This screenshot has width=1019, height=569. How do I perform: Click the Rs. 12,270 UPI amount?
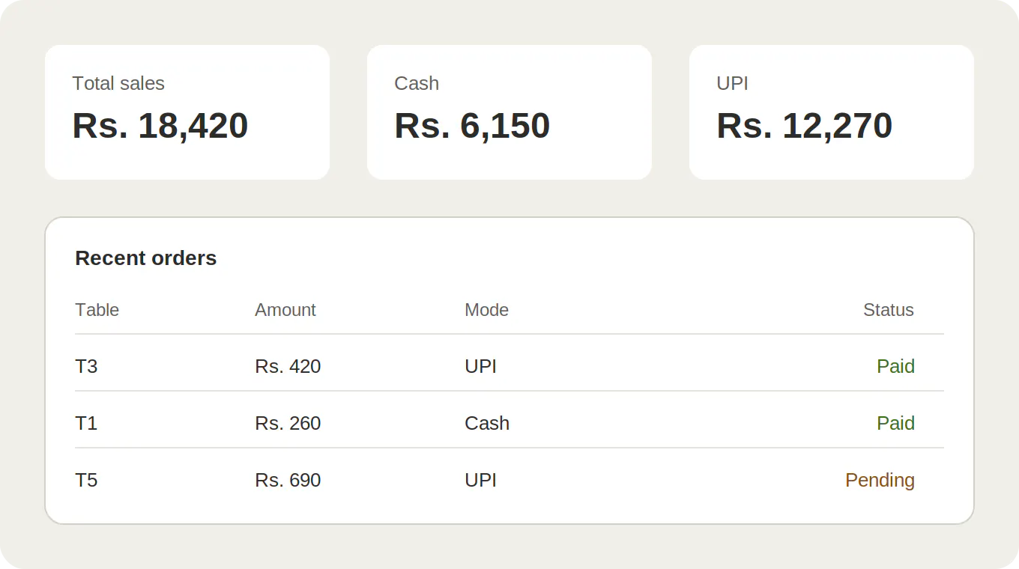(804, 126)
